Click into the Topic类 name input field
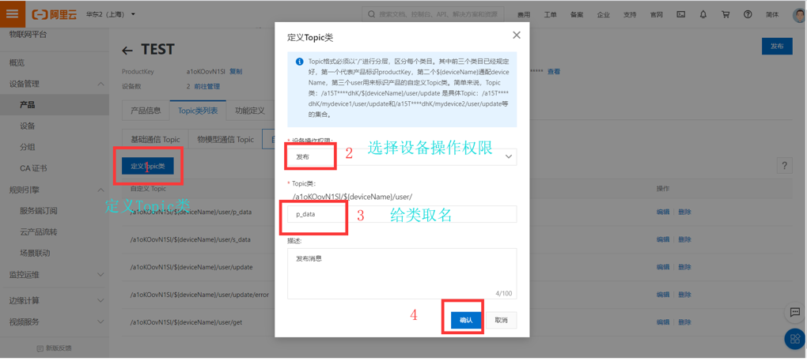 coord(401,214)
